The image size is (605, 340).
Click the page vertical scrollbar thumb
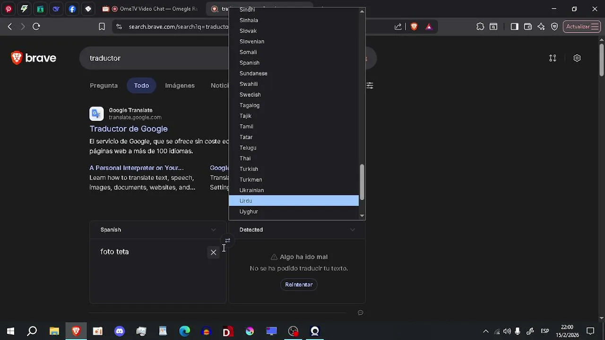(602, 59)
